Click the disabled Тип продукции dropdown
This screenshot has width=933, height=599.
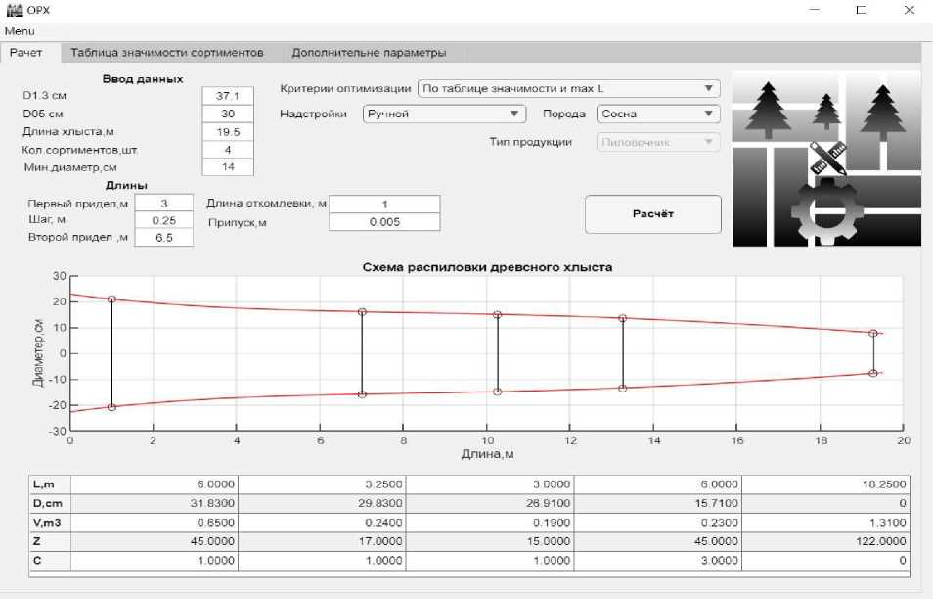pos(657,142)
